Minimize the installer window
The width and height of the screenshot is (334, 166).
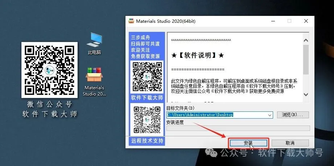pos(273,21)
